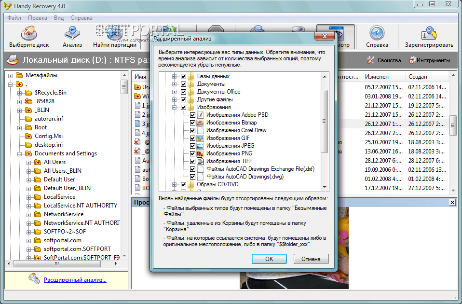Open the Справка menu in menu bar
The image size is (462, 304).
[x=82, y=18]
